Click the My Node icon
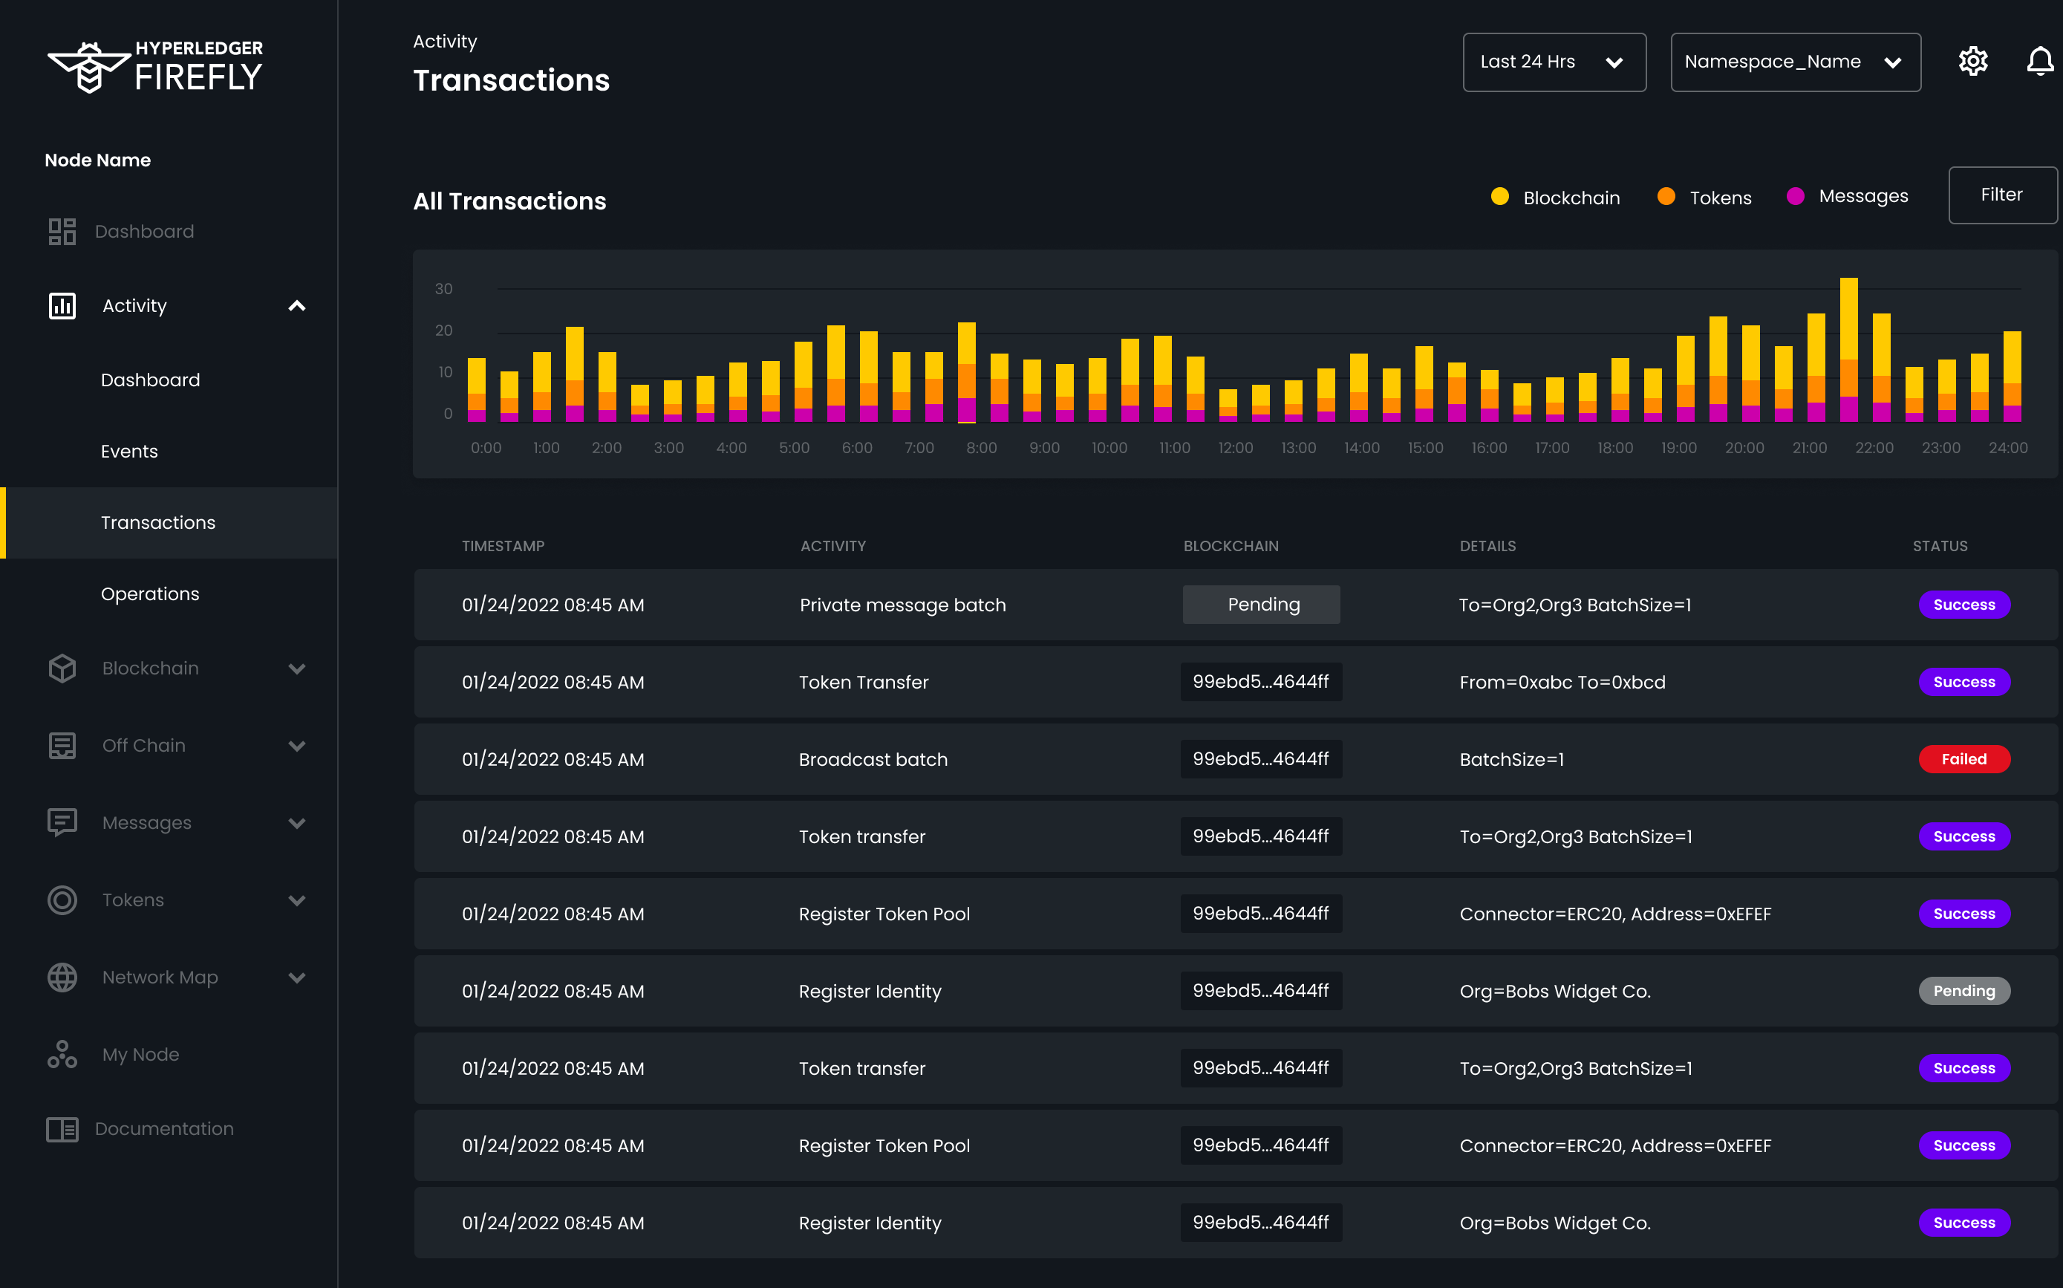The width and height of the screenshot is (2063, 1288). pos(62,1055)
